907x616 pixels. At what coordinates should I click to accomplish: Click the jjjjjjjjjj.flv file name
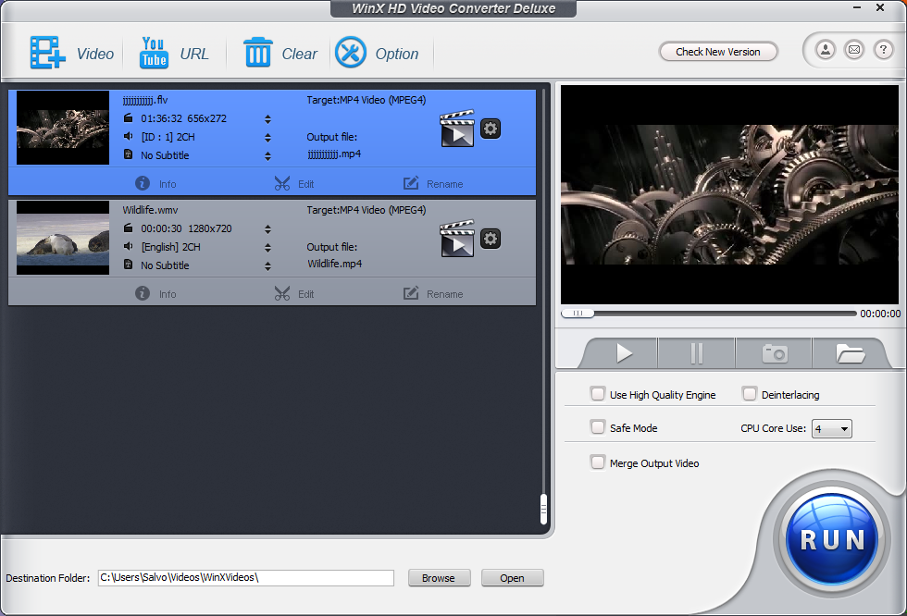[144, 100]
